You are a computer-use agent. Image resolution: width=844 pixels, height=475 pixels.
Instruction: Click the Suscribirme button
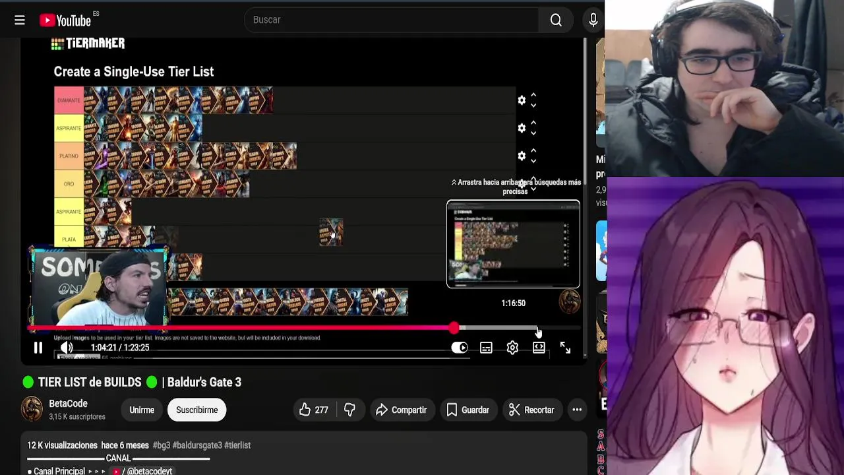pyautogui.click(x=196, y=410)
